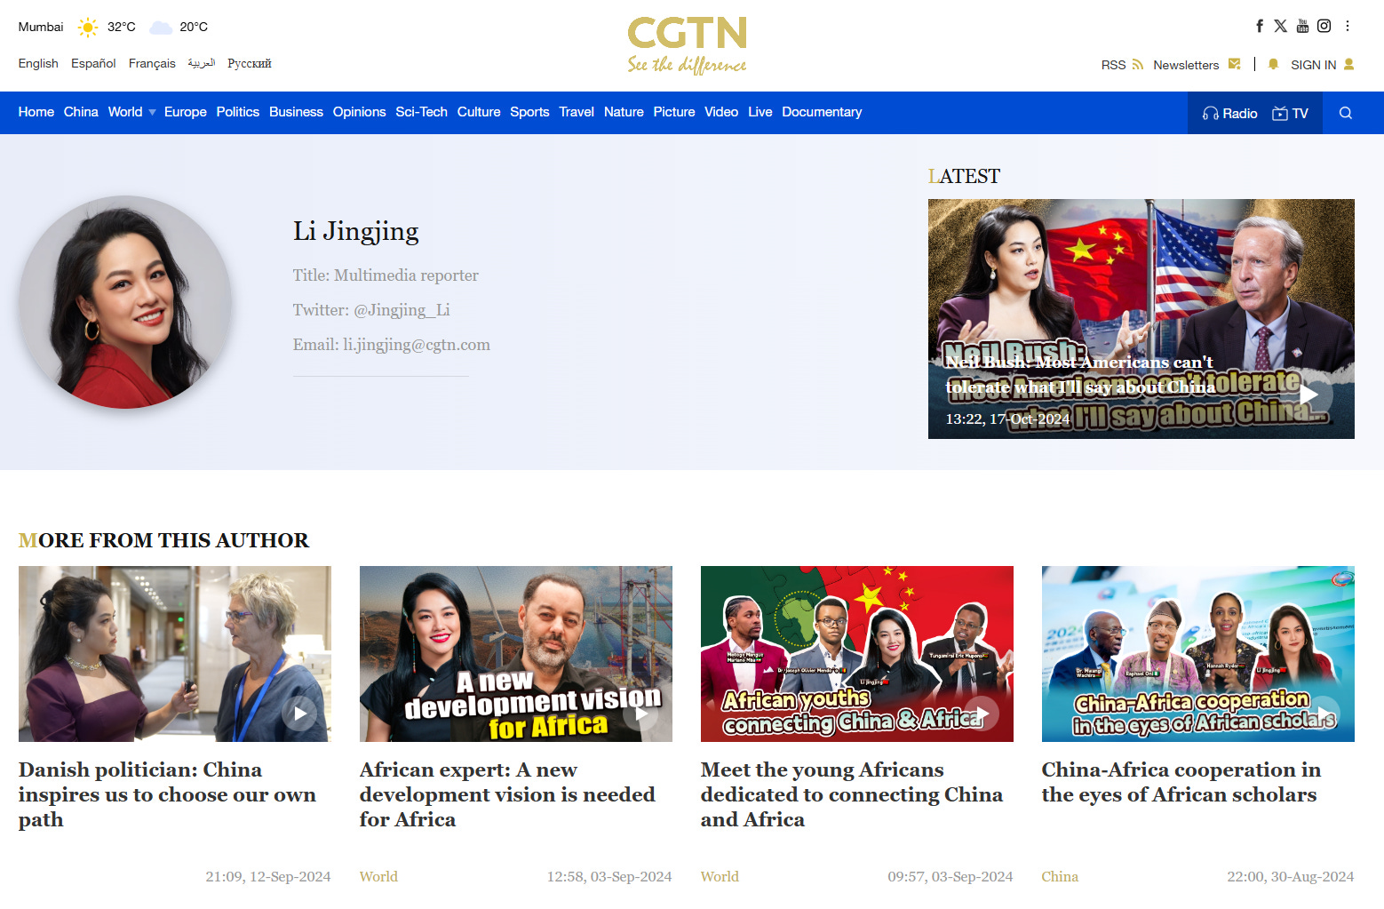Play the China-Africa cooperation scholars video
The height and width of the screenshot is (909, 1384).
pyautogui.click(x=1323, y=713)
